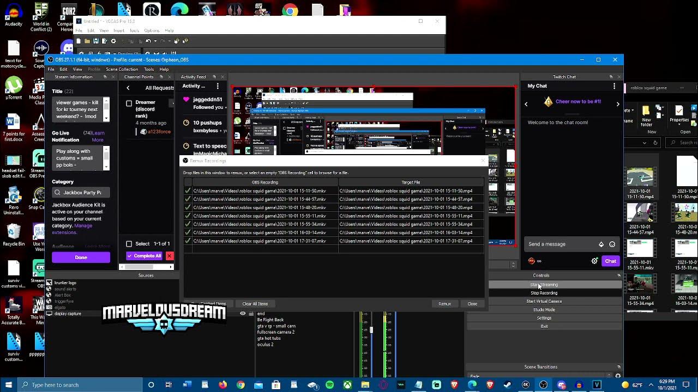Go back in All Requests panel
698x392 pixels.
[x=128, y=88]
